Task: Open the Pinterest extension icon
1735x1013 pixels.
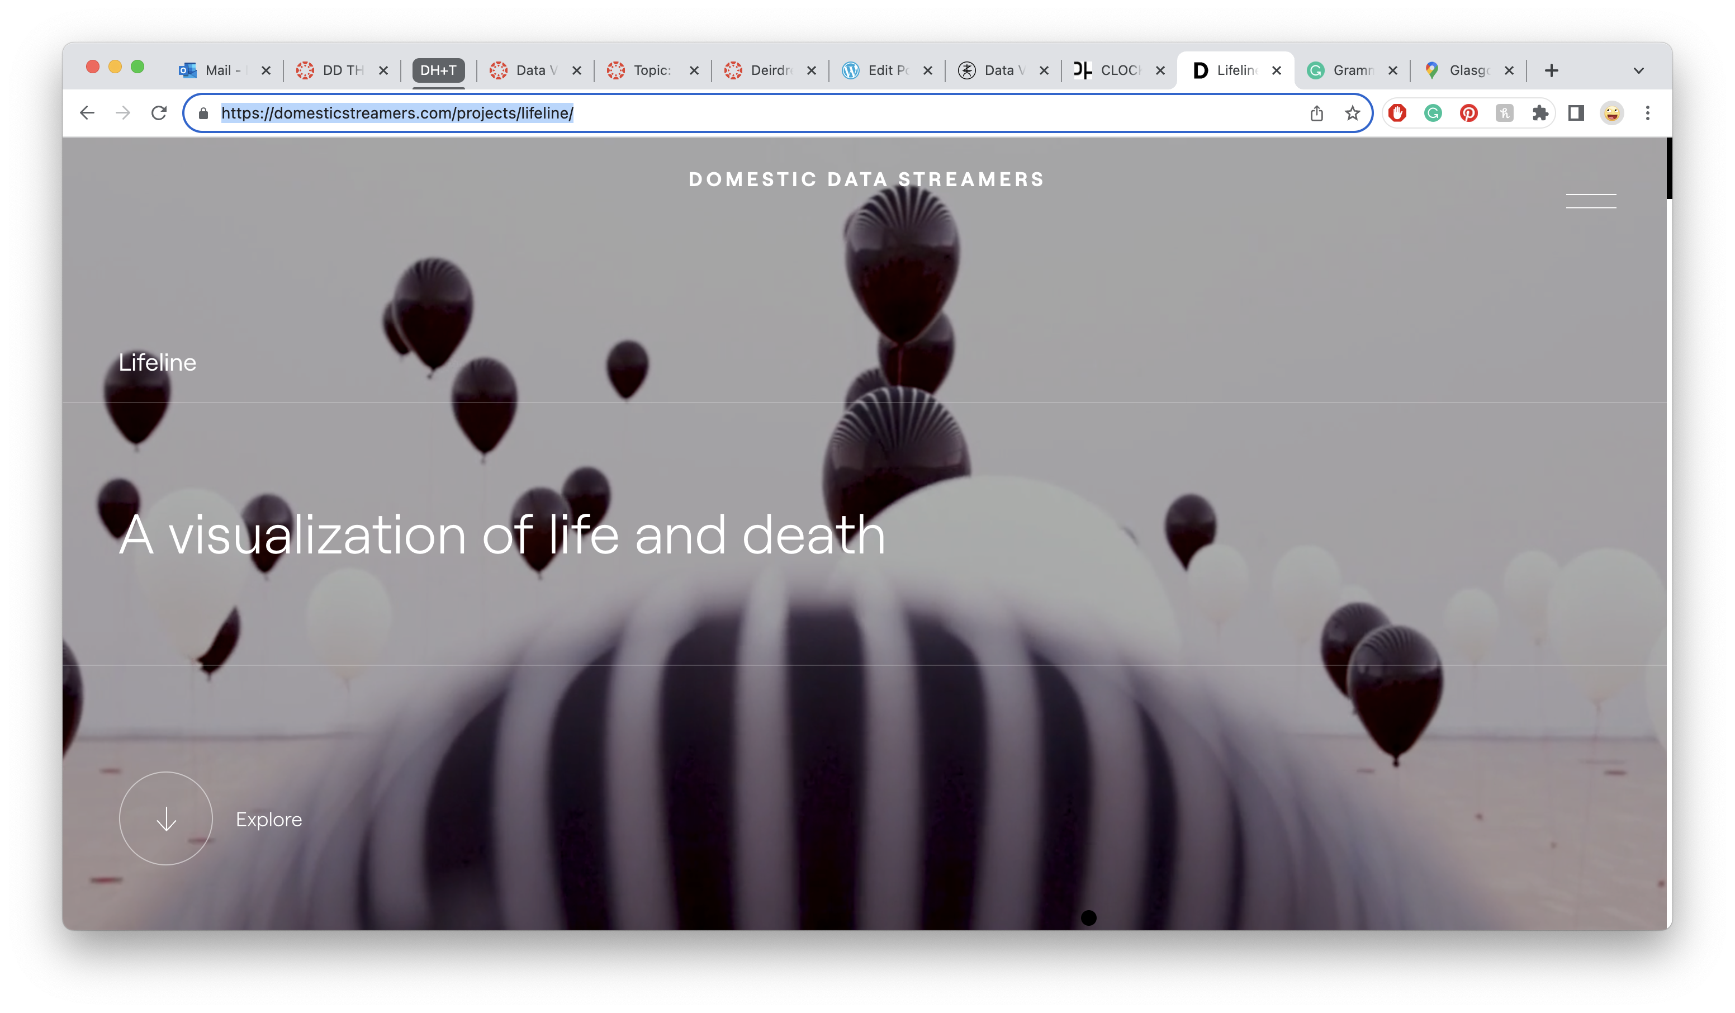Action: click(1468, 113)
